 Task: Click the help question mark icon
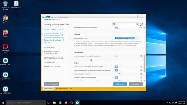[141, 24]
